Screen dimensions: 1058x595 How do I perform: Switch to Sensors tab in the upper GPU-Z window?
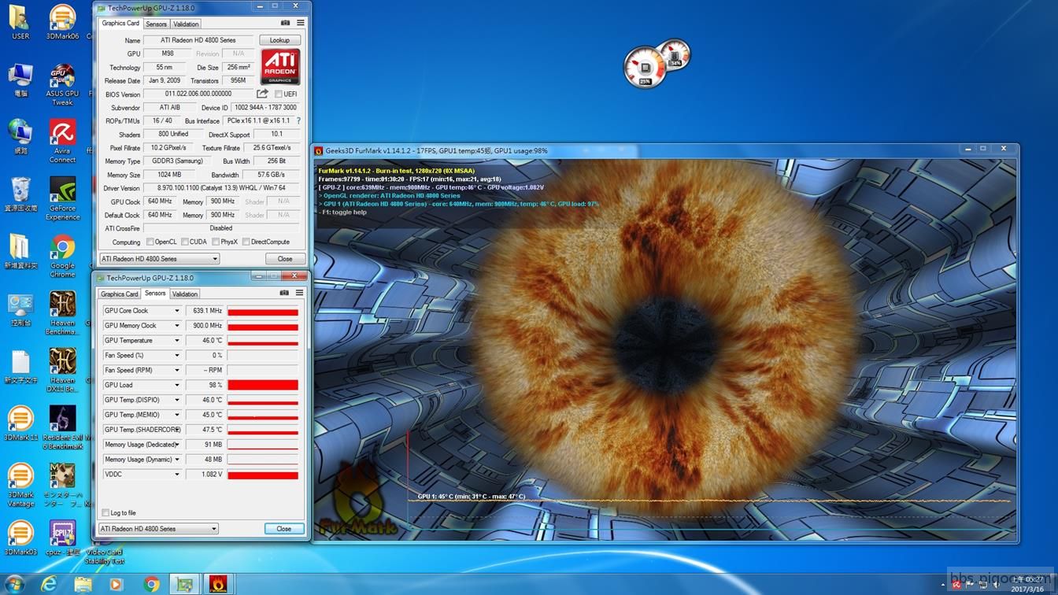coord(156,24)
